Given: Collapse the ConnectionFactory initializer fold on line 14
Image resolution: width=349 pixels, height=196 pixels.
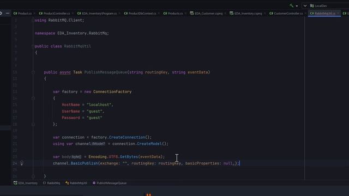Looking at the screenshot, I should click(33, 98).
